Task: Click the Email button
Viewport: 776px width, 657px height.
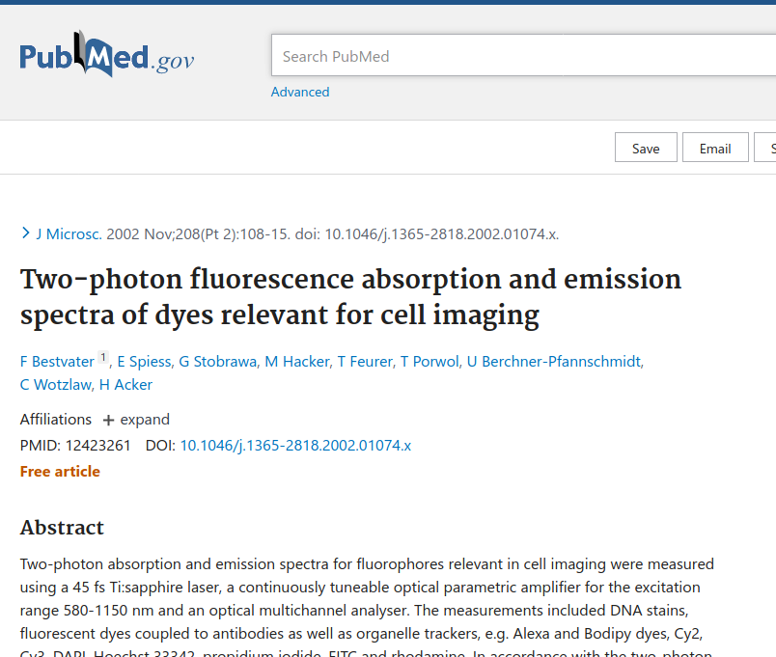Action: tap(715, 148)
